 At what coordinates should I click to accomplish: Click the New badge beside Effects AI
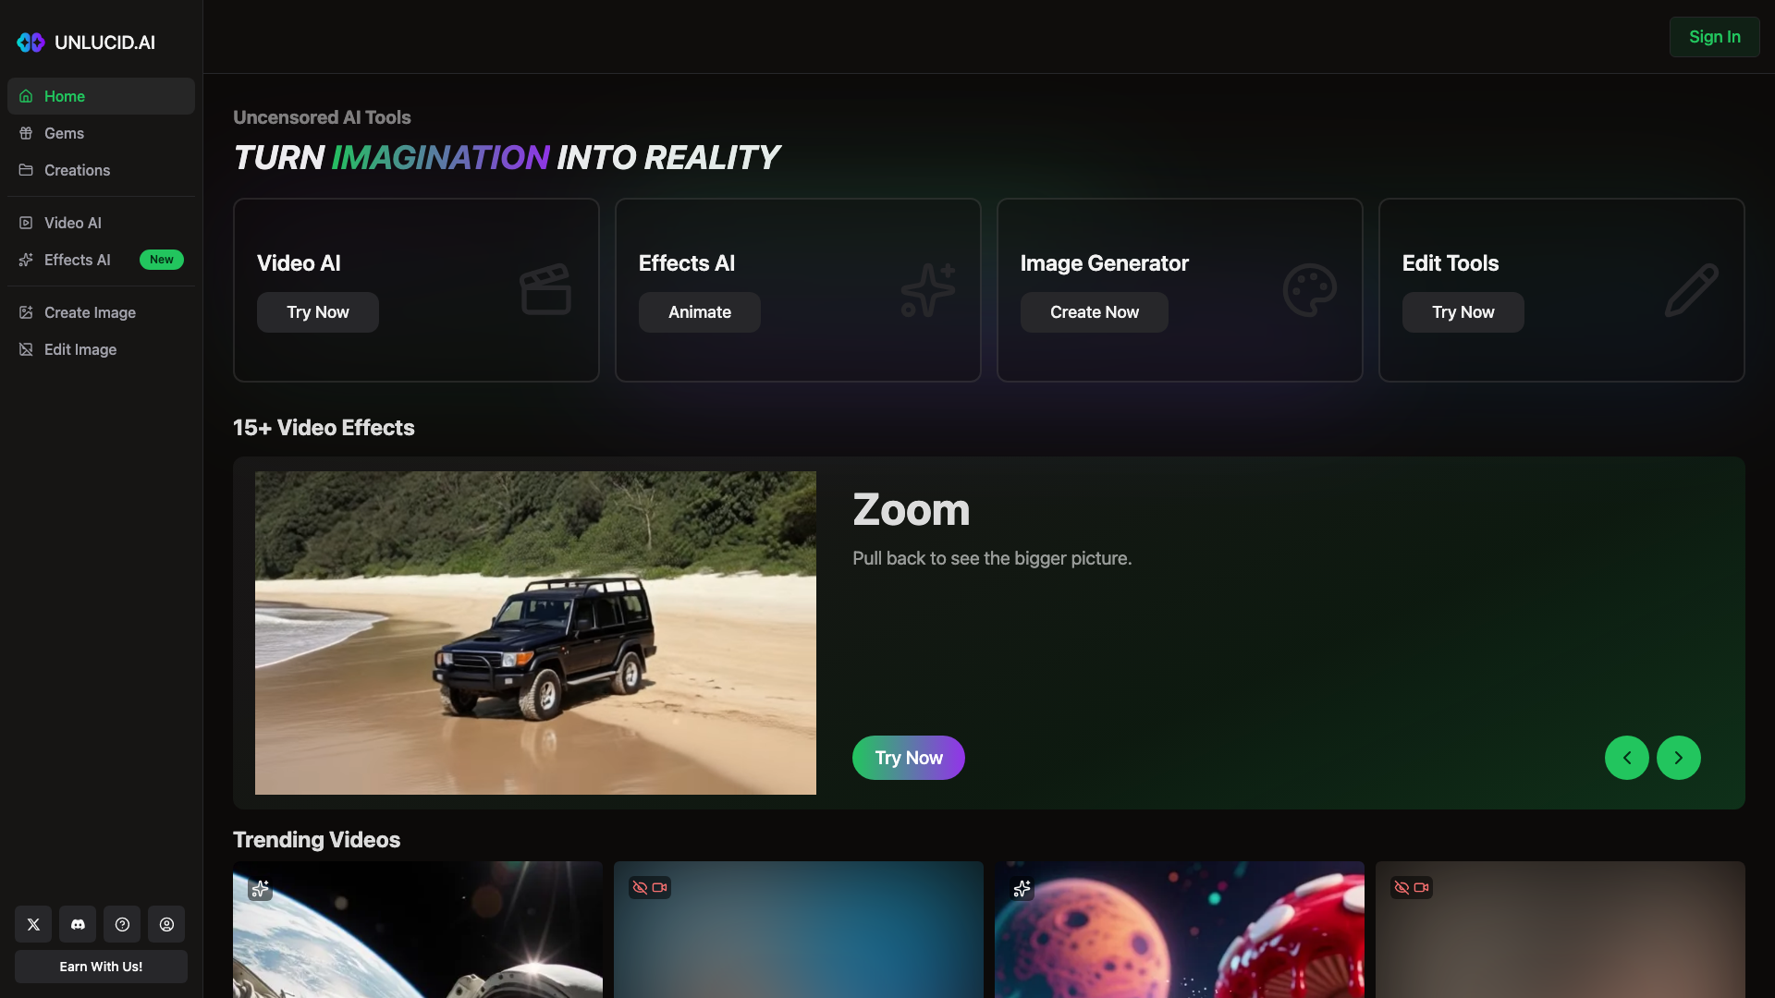click(x=162, y=260)
